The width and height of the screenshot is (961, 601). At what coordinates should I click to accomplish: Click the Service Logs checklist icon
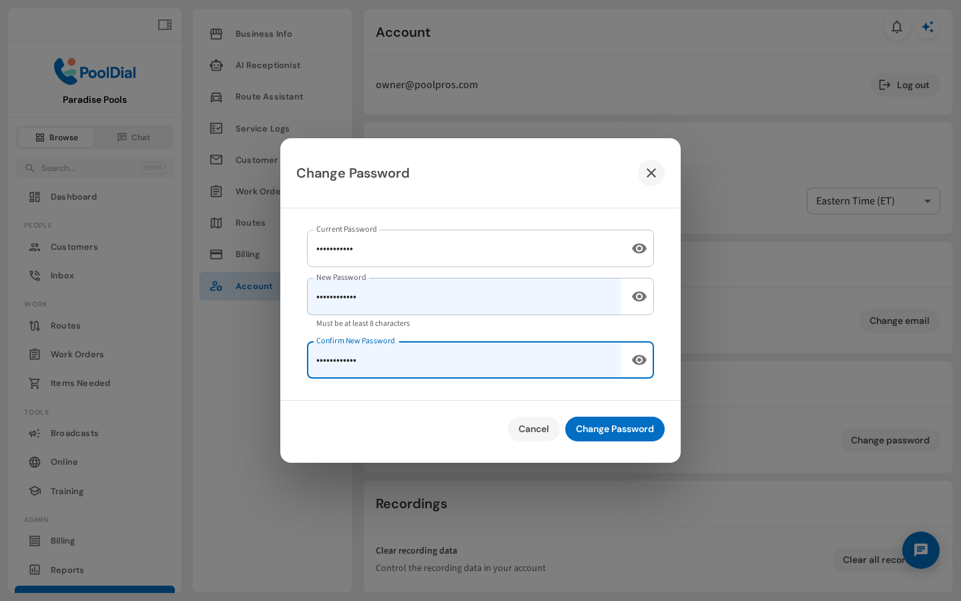click(216, 128)
